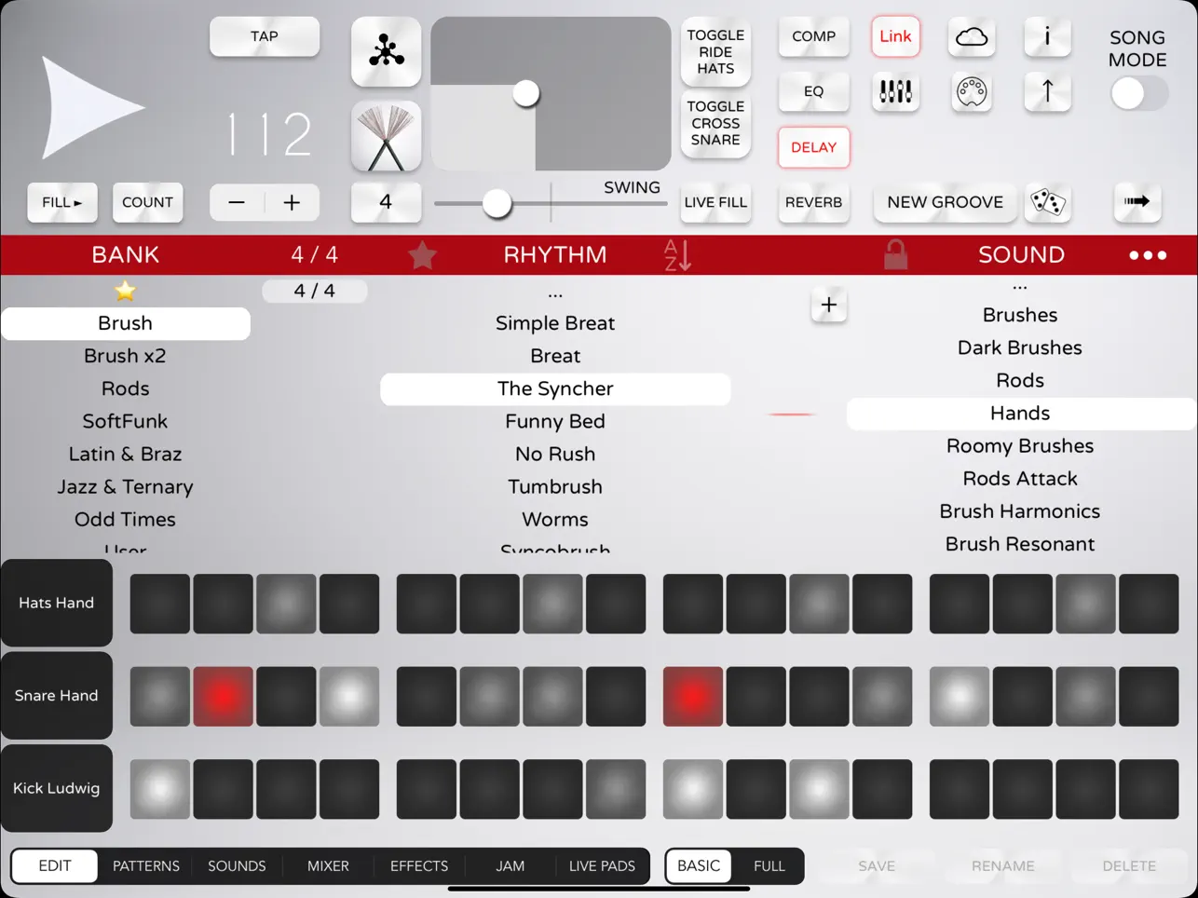1198x898 pixels.
Task: Select the FULL view mode
Action: click(x=769, y=865)
